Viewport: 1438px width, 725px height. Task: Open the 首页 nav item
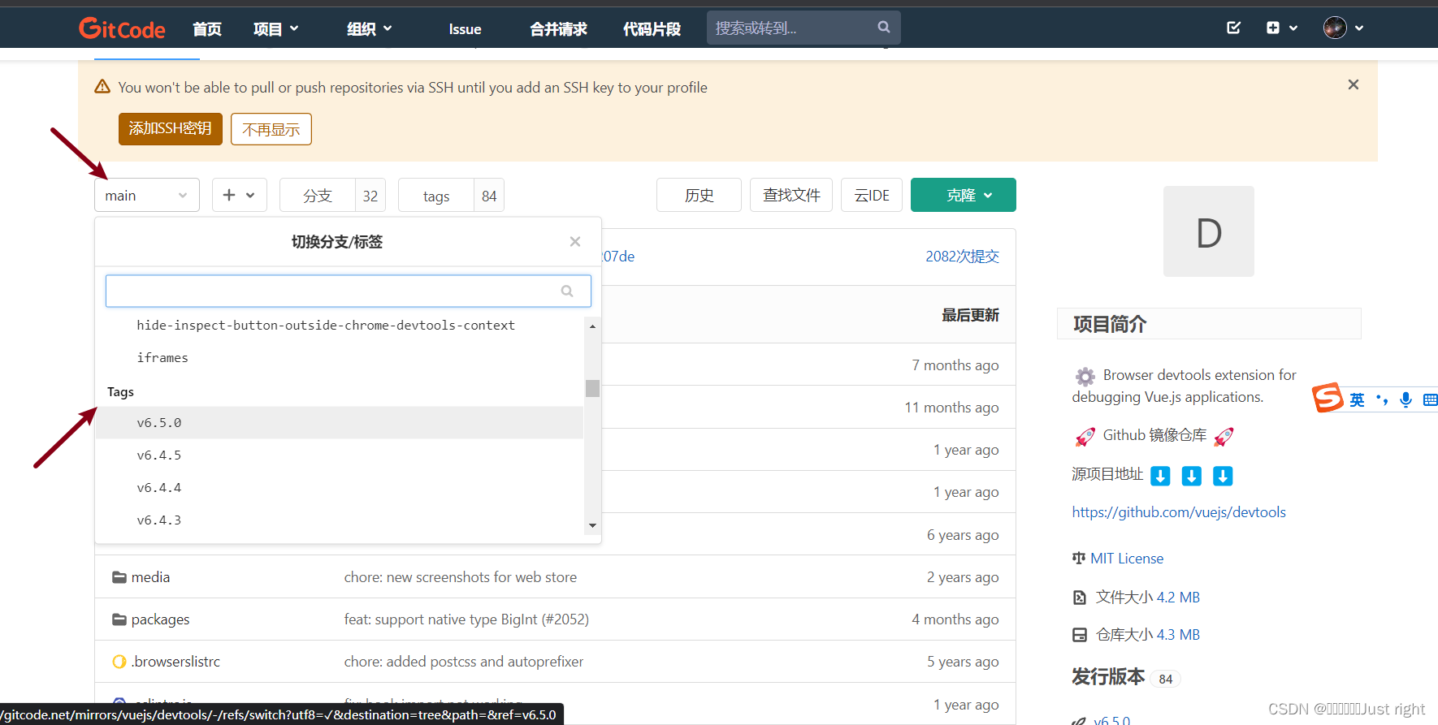pos(207,29)
